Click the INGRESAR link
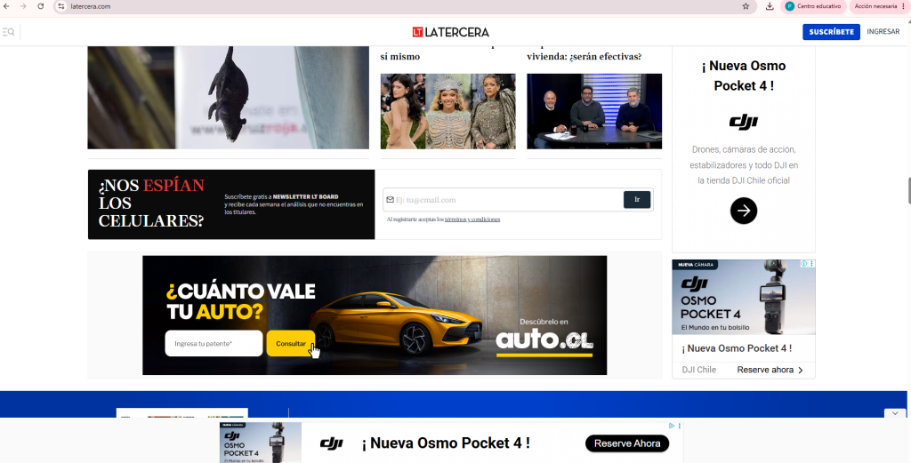Screen dimensions: 911x463 [x=883, y=32]
